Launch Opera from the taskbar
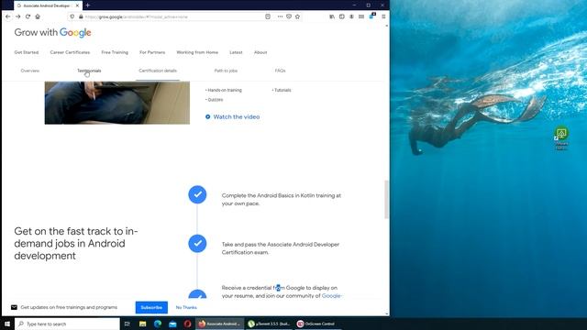The height and width of the screenshot is (330, 587). click(187, 324)
